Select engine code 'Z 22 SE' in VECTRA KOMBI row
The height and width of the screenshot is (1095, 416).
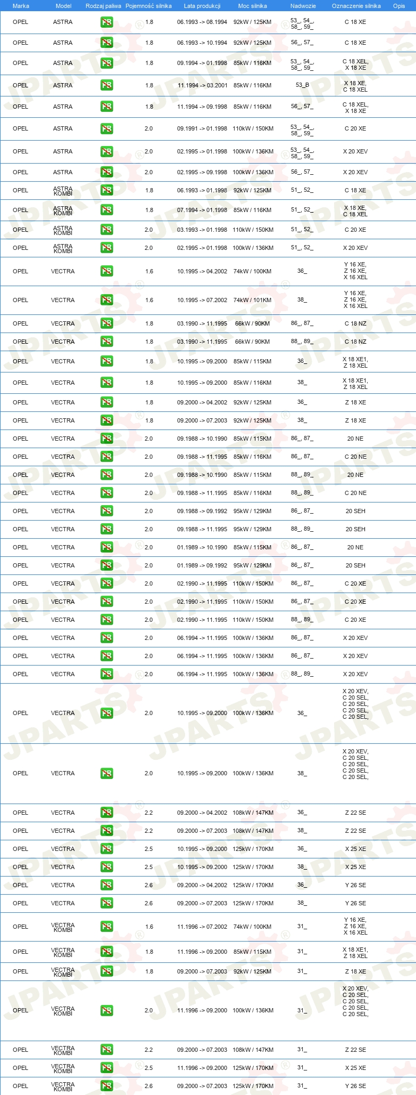[355, 1050]
